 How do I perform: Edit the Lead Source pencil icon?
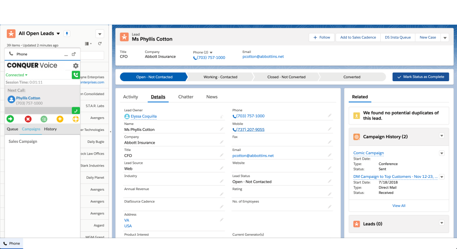pyautogui.click(x=222, y=168)
